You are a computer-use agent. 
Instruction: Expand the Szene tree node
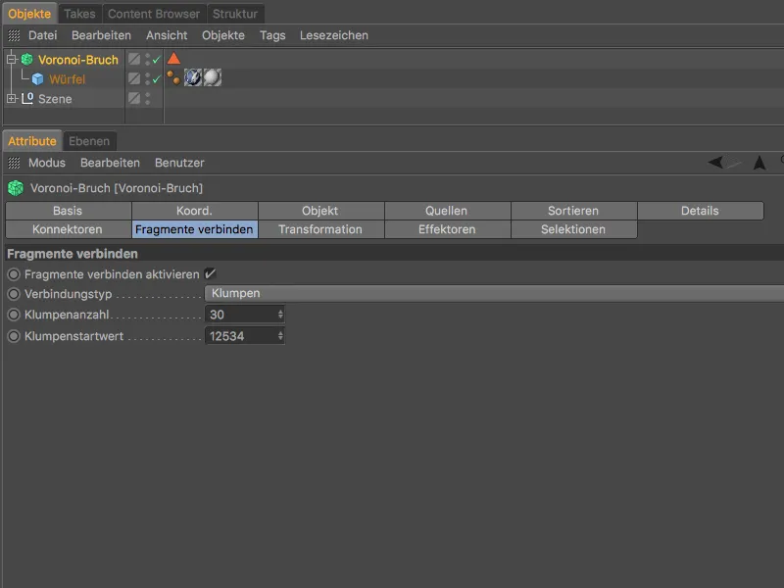coord(12,99)
